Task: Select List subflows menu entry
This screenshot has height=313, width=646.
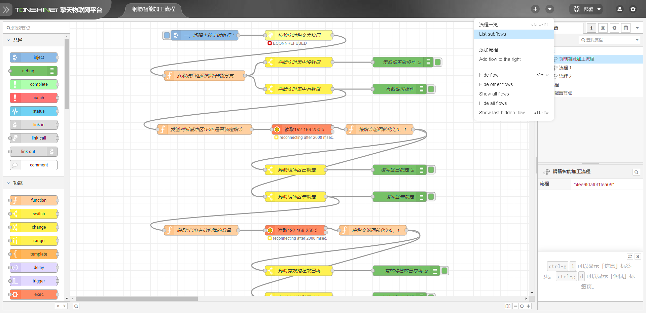Action: pos(492,34)
